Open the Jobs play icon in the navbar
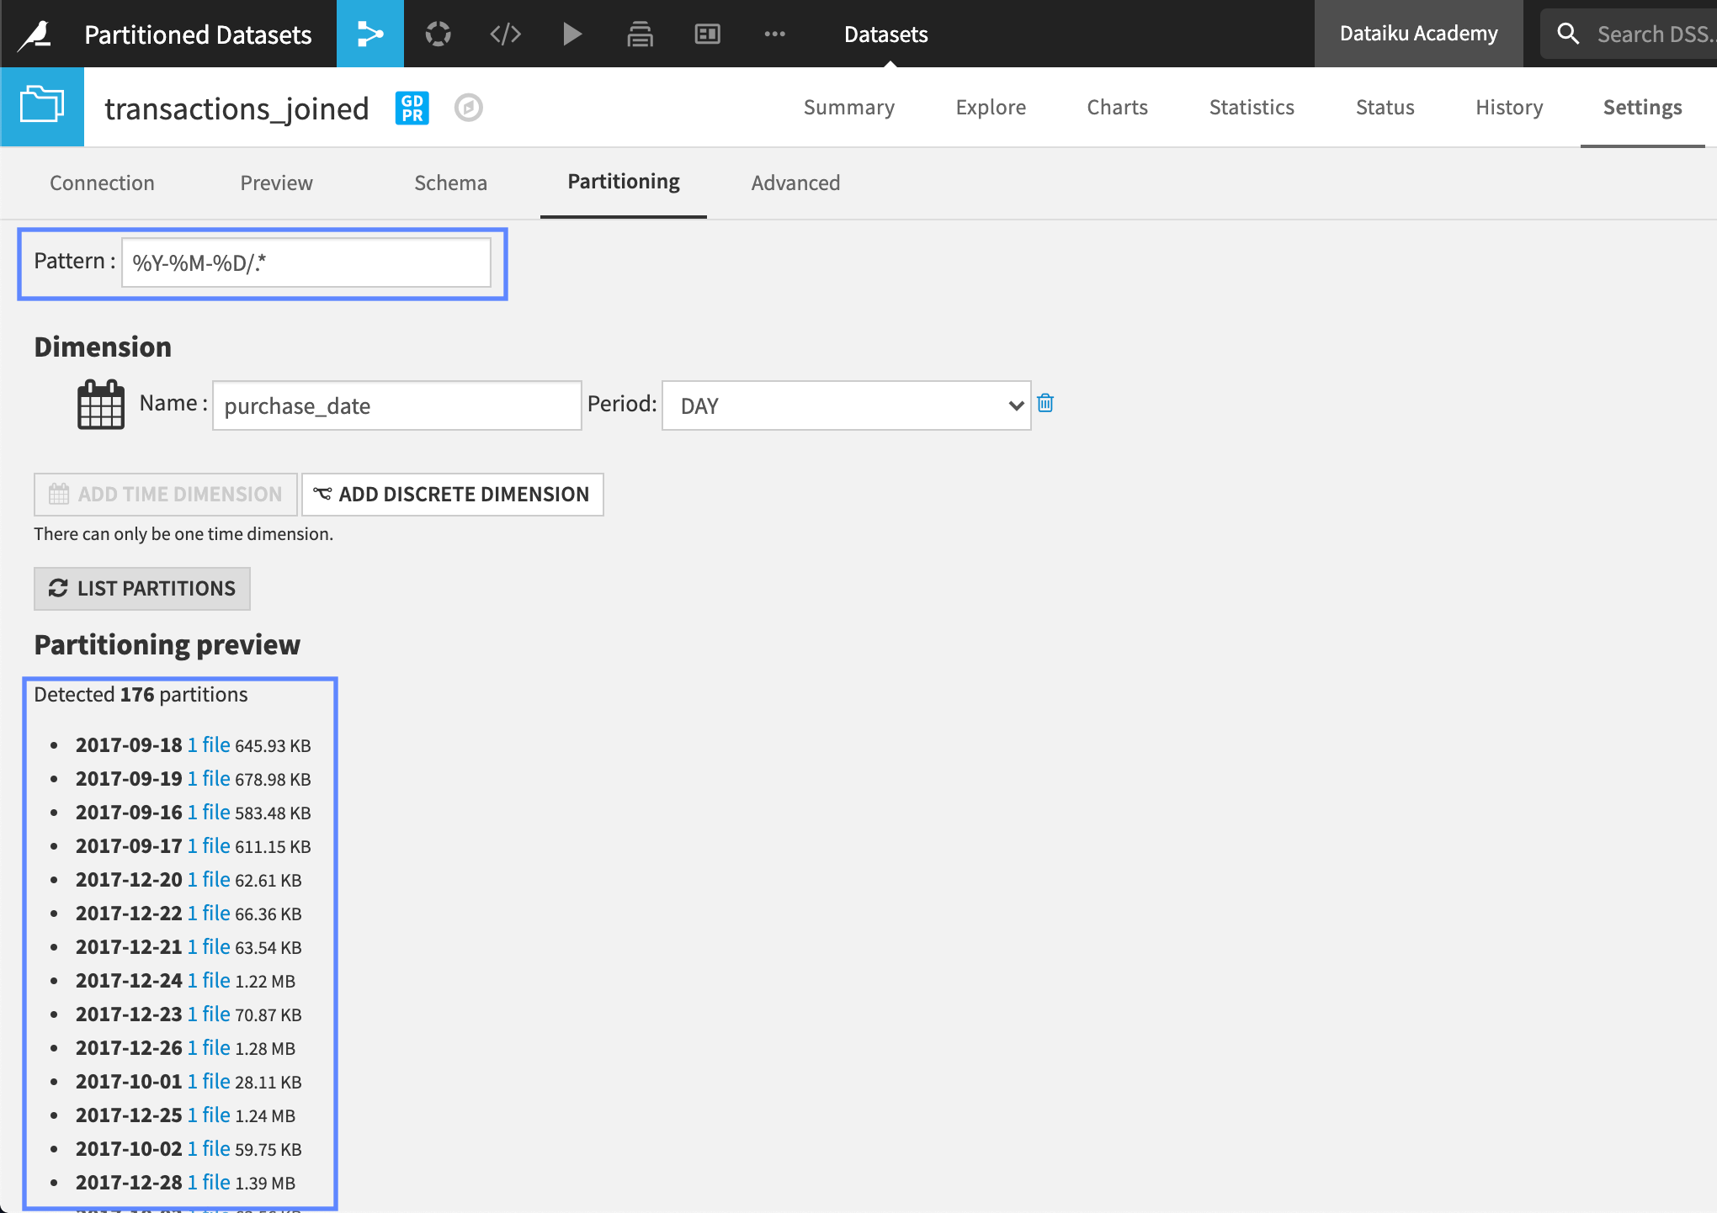 572,34
